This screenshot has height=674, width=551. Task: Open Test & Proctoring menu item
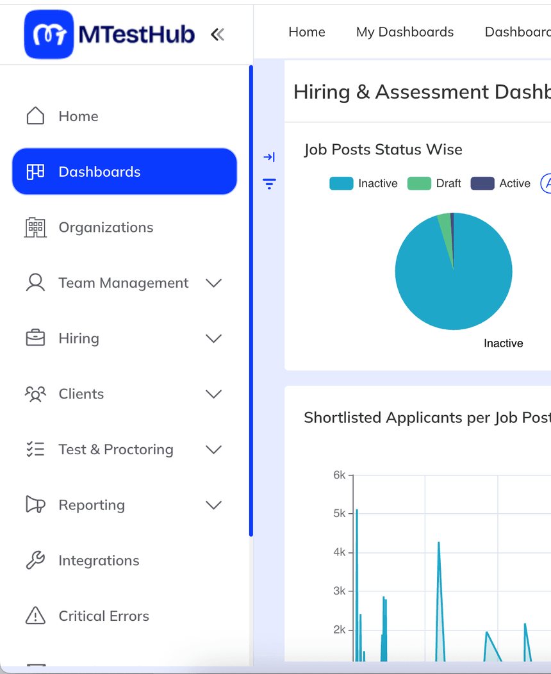point(124,449)
